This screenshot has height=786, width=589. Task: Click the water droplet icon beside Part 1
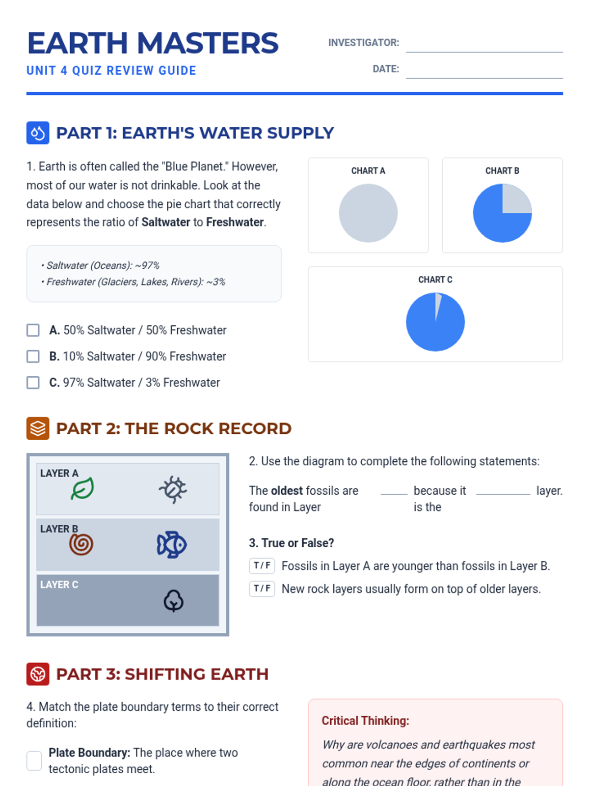point(38,133)
